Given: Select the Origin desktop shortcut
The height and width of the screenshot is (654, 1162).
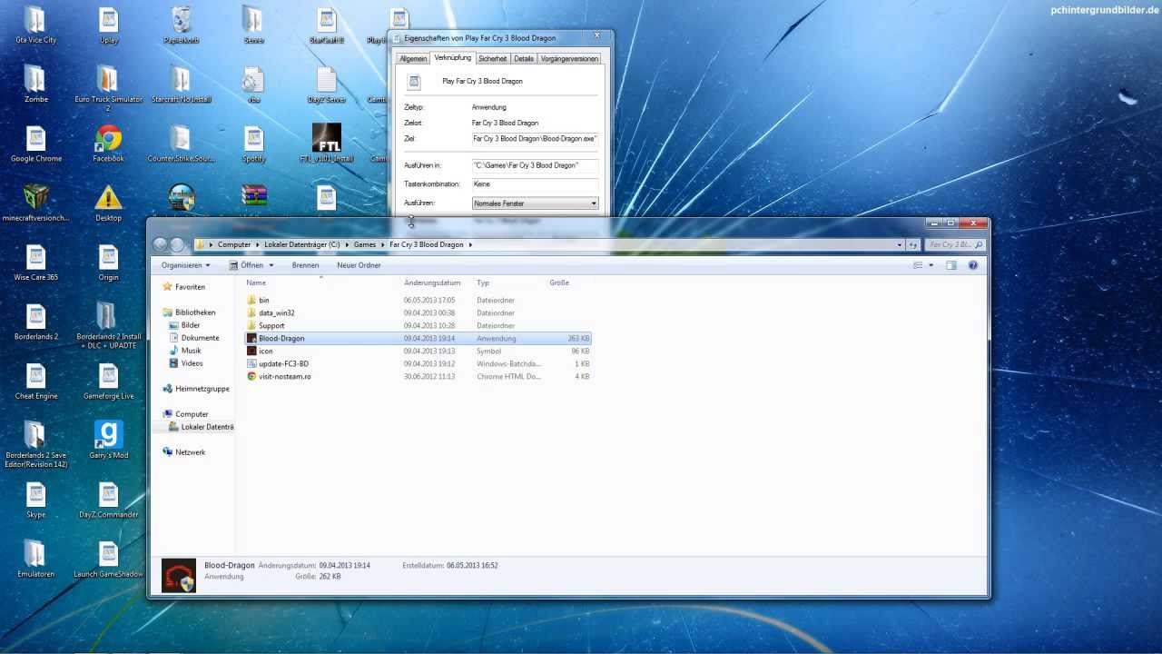Looking at the screenshot, I should [x=108, y=263].
